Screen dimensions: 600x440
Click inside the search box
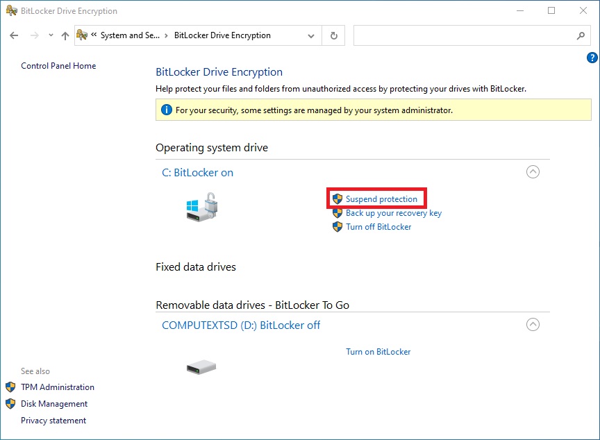465,35
